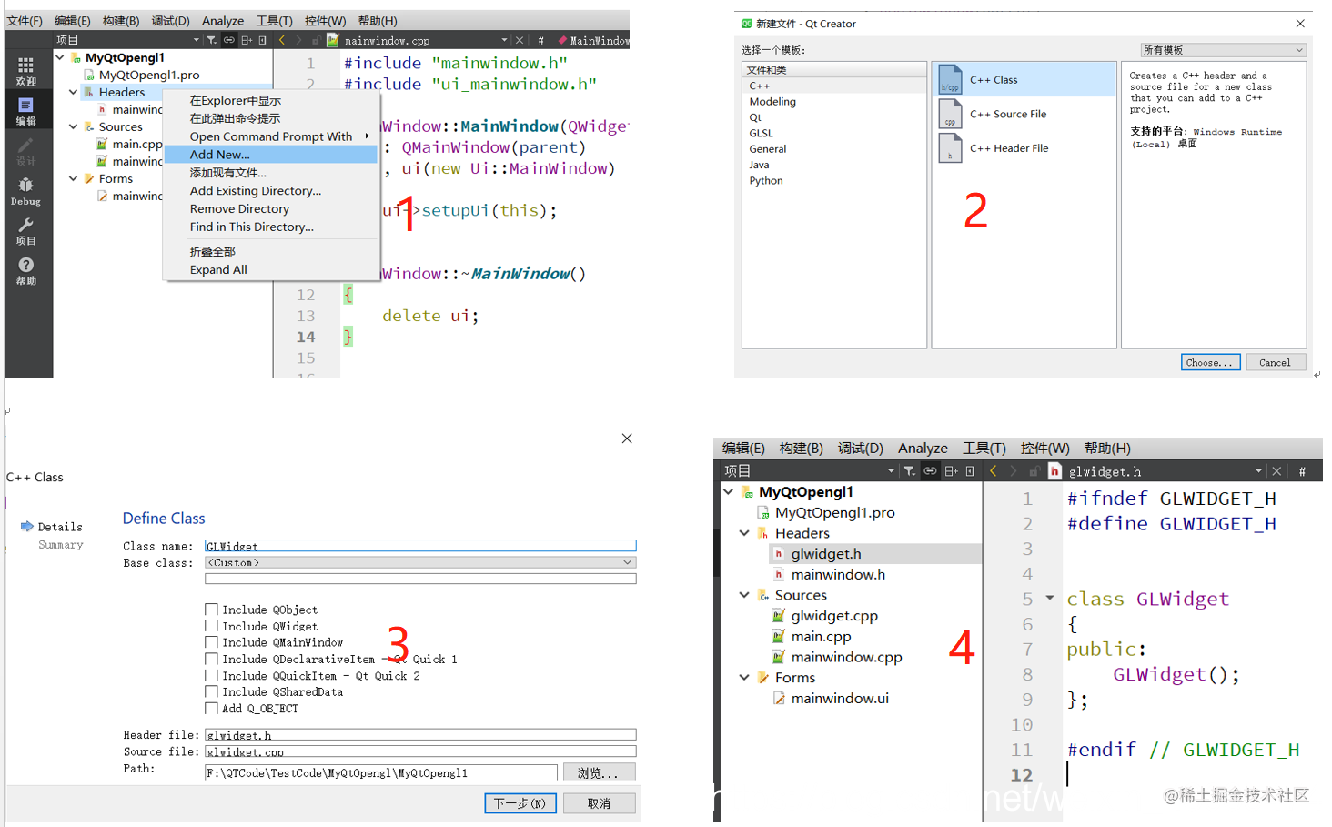Enable the Include QObject checkbox
The width and height of the screenshot is (1332, 827).
[211, 610]
